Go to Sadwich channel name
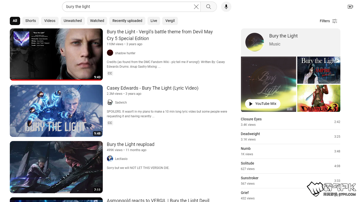 coord(121,103)
